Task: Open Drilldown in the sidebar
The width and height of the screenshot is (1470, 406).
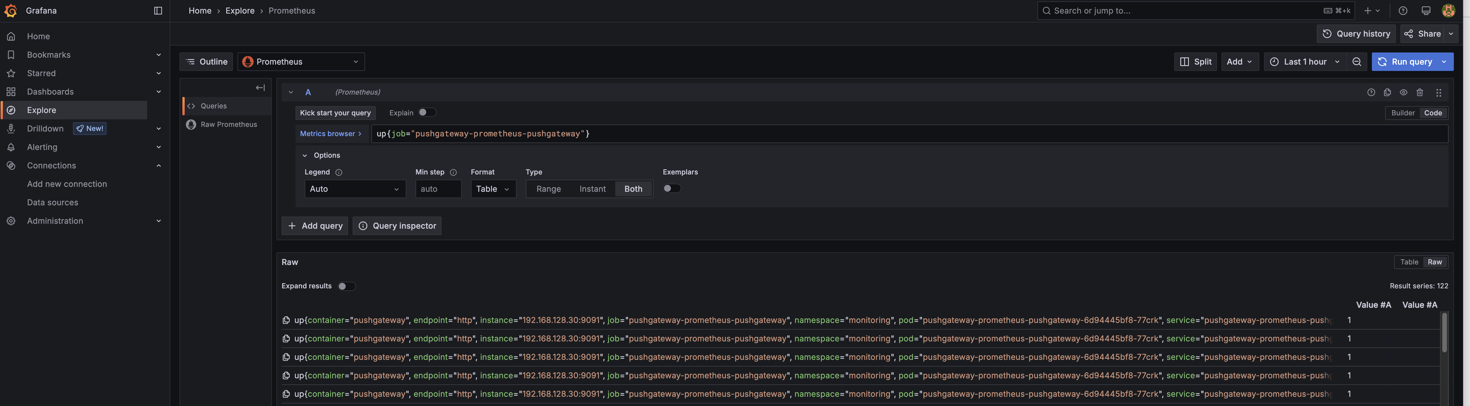Action: [x=45, y=129]
